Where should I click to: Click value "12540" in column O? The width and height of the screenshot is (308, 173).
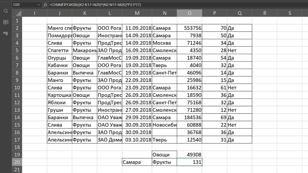coord(189,140)
